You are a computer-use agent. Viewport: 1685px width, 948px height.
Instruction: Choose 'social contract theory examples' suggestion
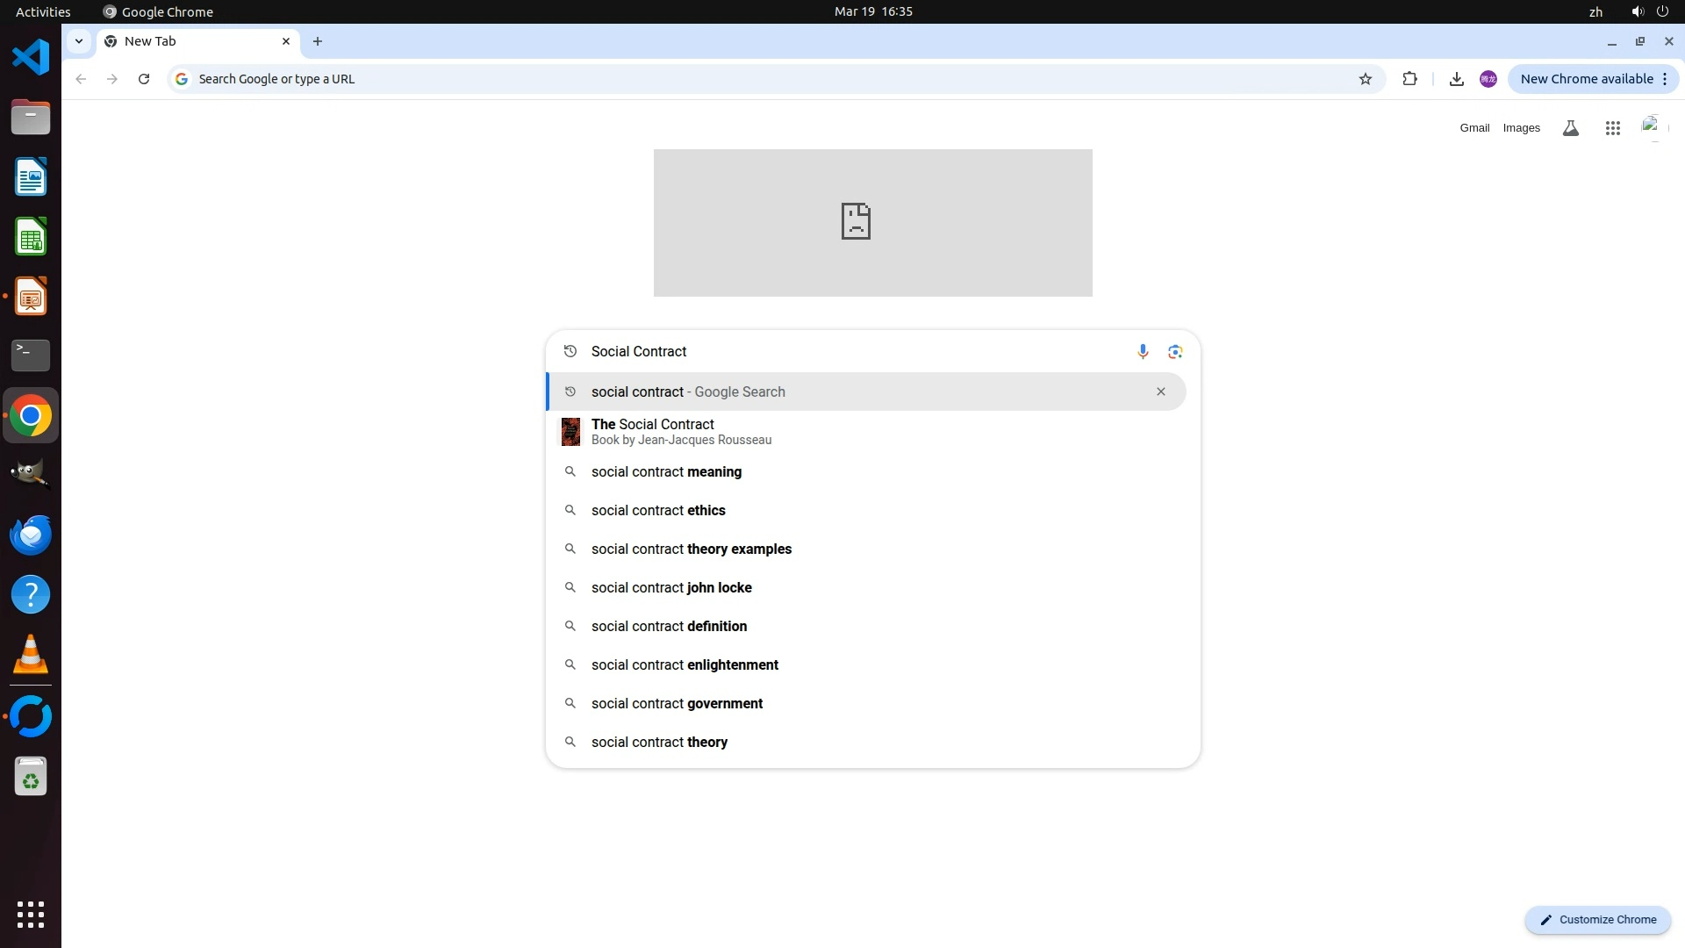pyautogui.click(x=691, y=549)
